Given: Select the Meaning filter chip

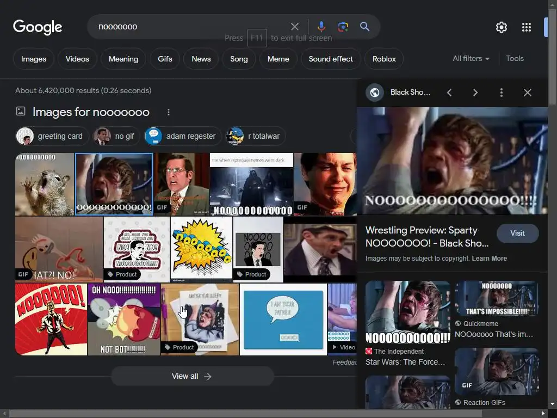Looking at the screenshot, I should click(123, 59).
